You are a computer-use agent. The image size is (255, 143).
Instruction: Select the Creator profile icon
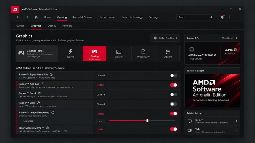pyautogui.click(x=119, y=52)
